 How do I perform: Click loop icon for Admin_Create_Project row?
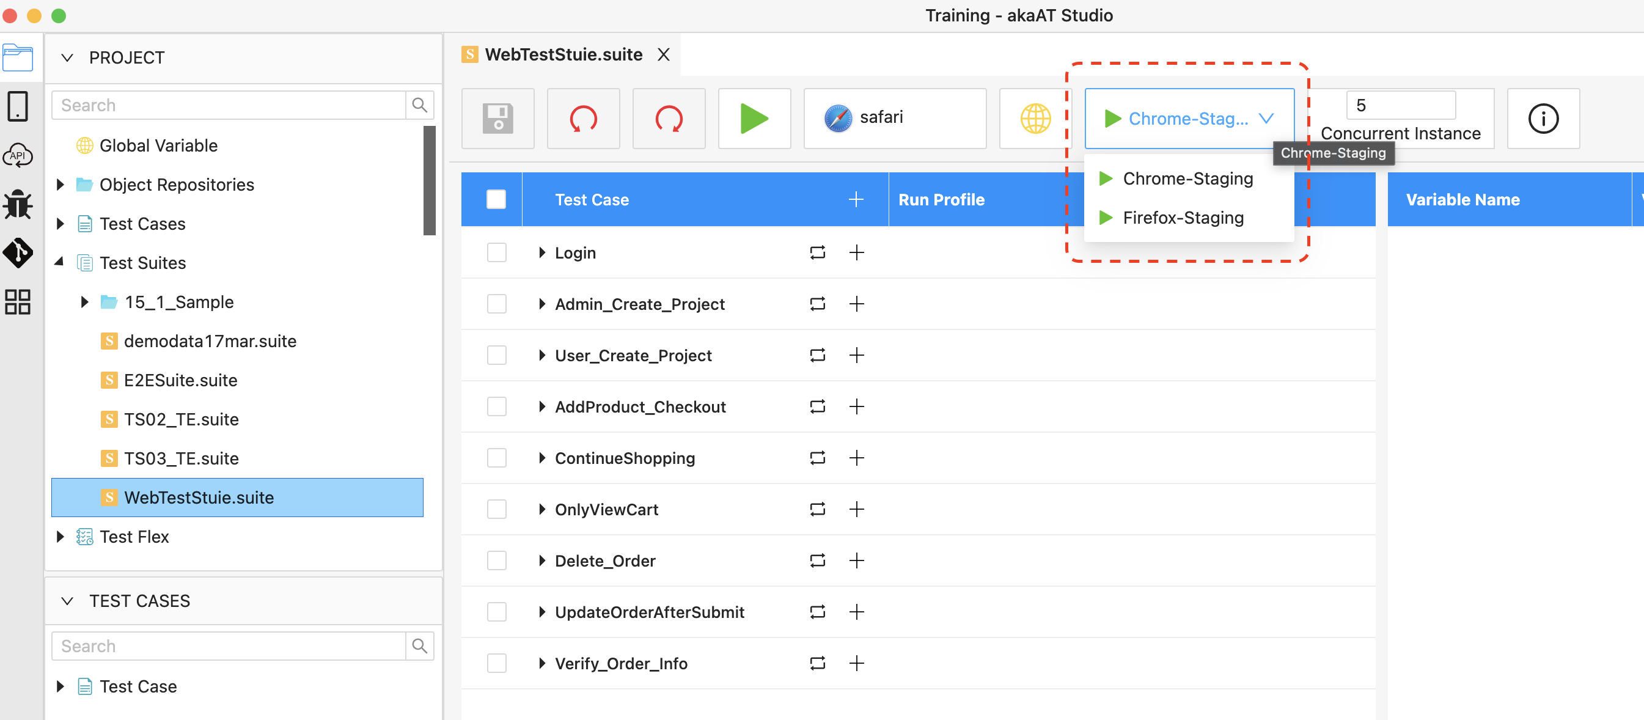[x=818, y=304]
